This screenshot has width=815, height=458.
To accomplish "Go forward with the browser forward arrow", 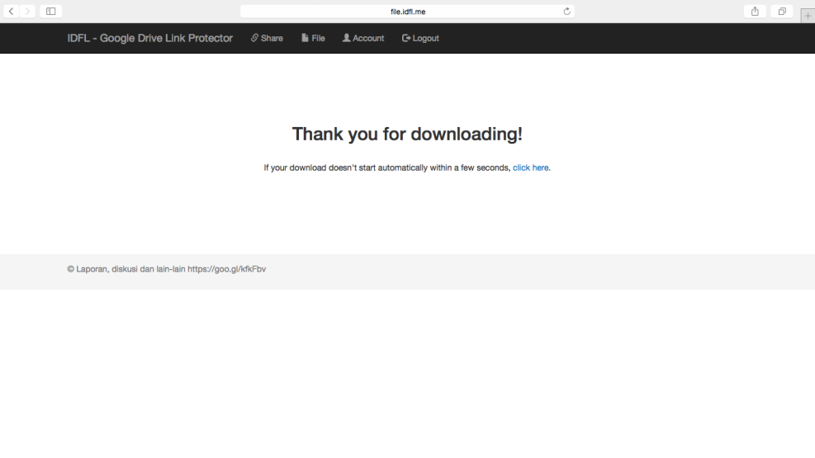I will coord(27,12).
